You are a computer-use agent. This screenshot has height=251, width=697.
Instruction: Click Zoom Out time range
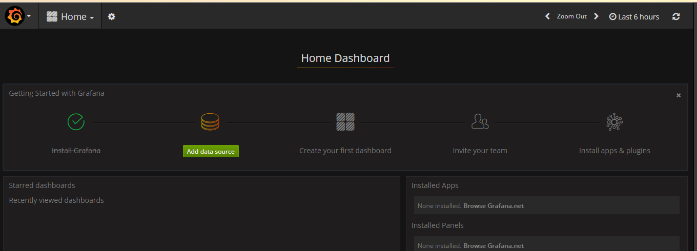tap(572, 16)
